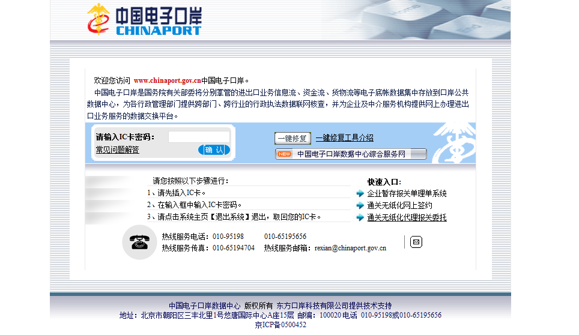Open the 一键修复工具介绍 link
579x335 pixels.
344,138
